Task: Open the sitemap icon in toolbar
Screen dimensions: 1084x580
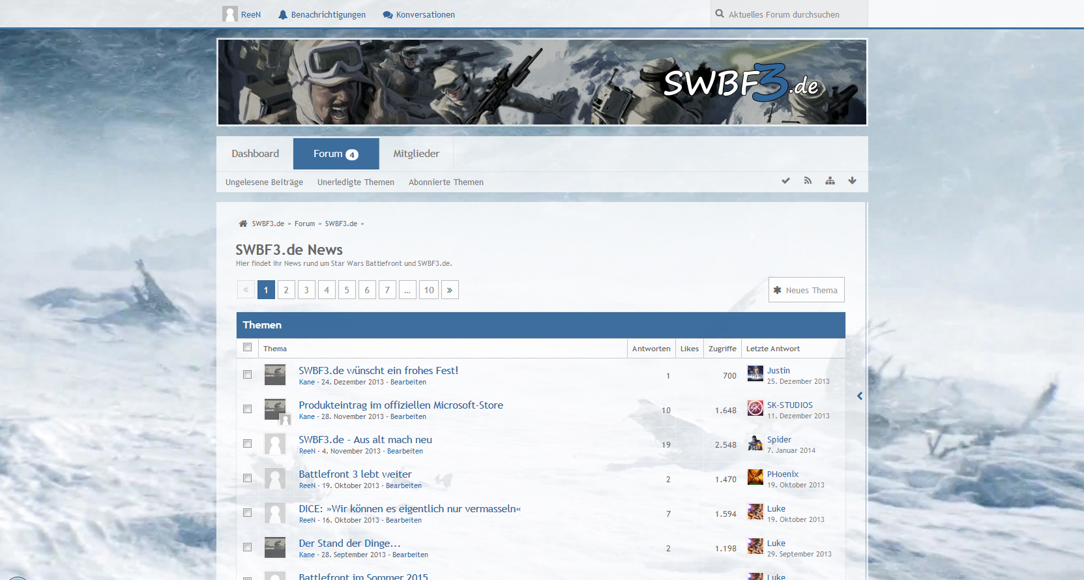Action: (x=830, y=181)
